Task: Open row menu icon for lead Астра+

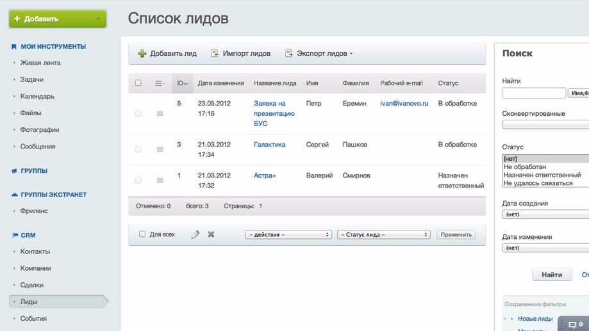Action: (160, 181)
